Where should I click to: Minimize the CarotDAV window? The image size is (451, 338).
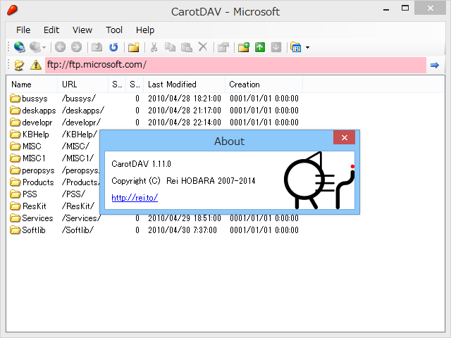[x=386, y=9]
